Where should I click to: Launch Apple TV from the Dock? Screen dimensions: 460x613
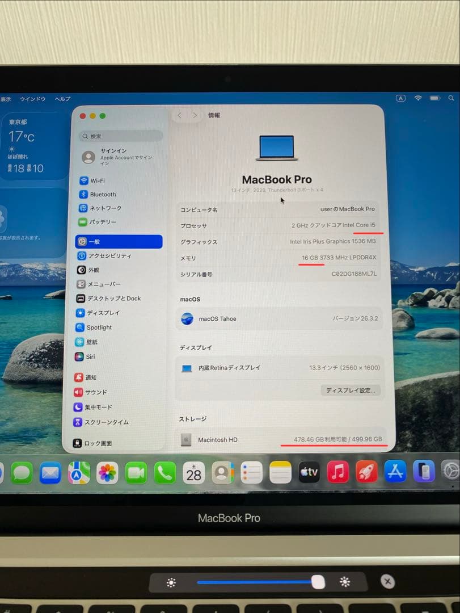click(x=309, y=472)
